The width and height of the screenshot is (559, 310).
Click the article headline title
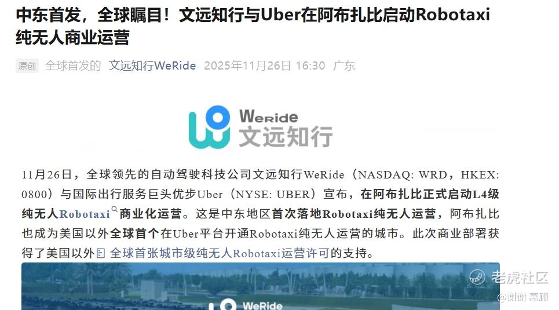pos(253,26)
